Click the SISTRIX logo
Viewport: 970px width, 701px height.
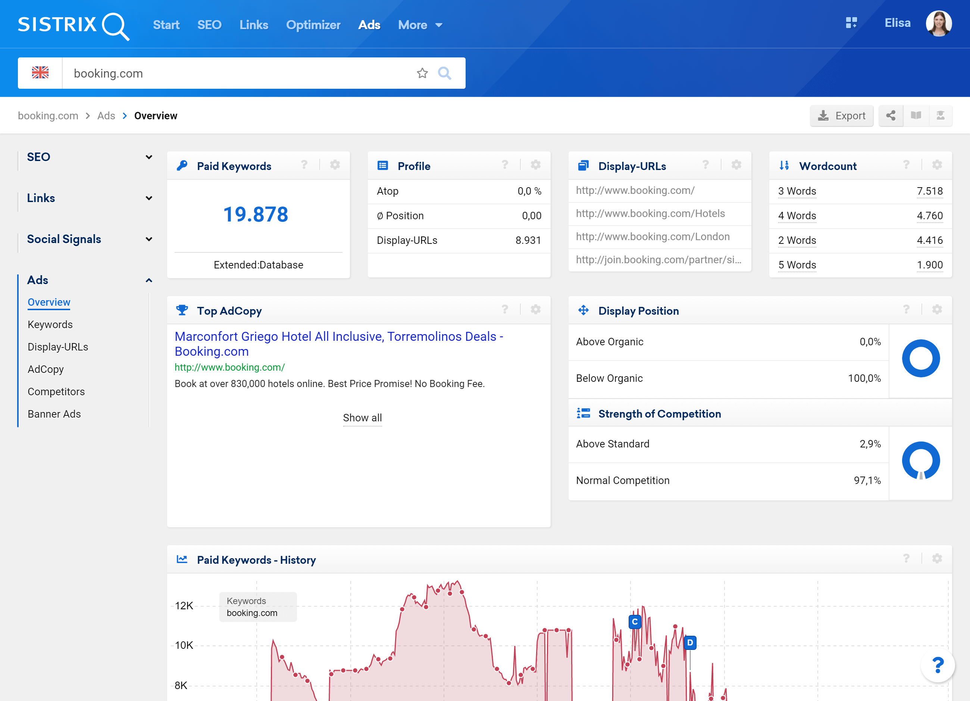click(x=73, y=26)
